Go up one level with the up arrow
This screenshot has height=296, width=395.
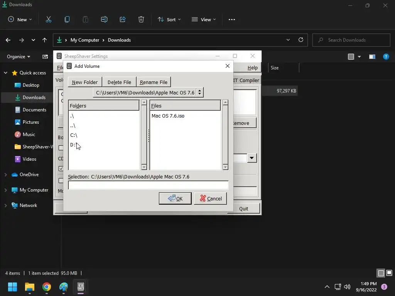(x=45, y=40)
